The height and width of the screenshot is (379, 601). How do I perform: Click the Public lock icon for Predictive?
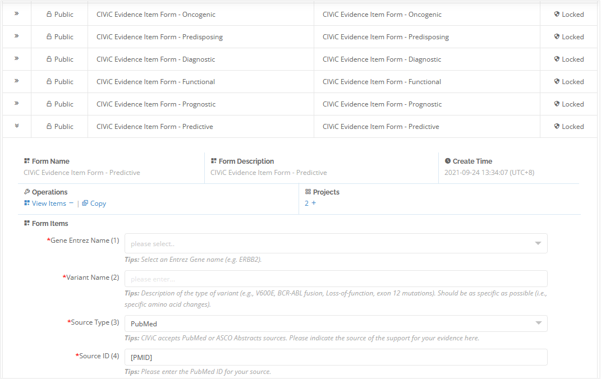pos(49,126)
